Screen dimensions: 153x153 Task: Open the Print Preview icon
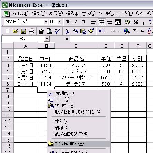tap(49, 31)
